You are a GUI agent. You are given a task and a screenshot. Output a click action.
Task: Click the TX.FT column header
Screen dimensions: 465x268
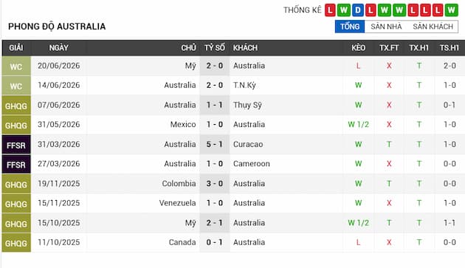tap(389, 48)
